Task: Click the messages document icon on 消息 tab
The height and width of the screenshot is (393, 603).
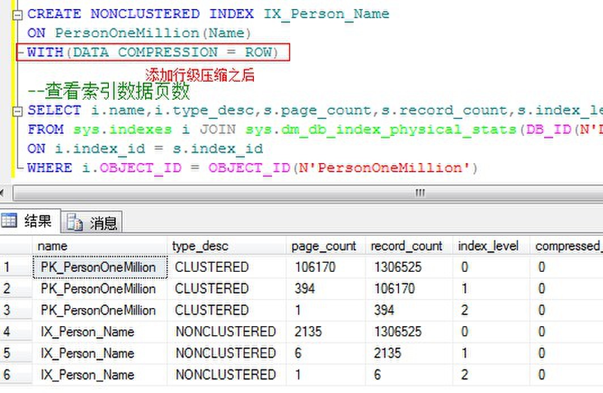Action: tap(74, 222)
